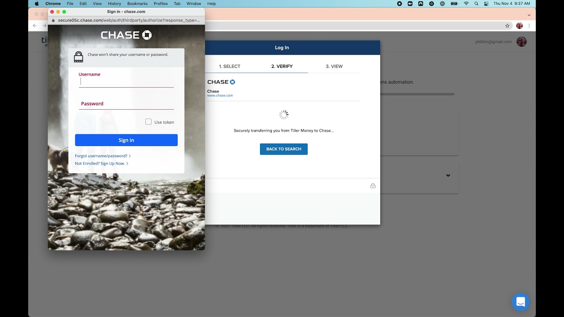Open the Chrome profile avatar in toolbar
564x317 pixels.
[519, 26]
